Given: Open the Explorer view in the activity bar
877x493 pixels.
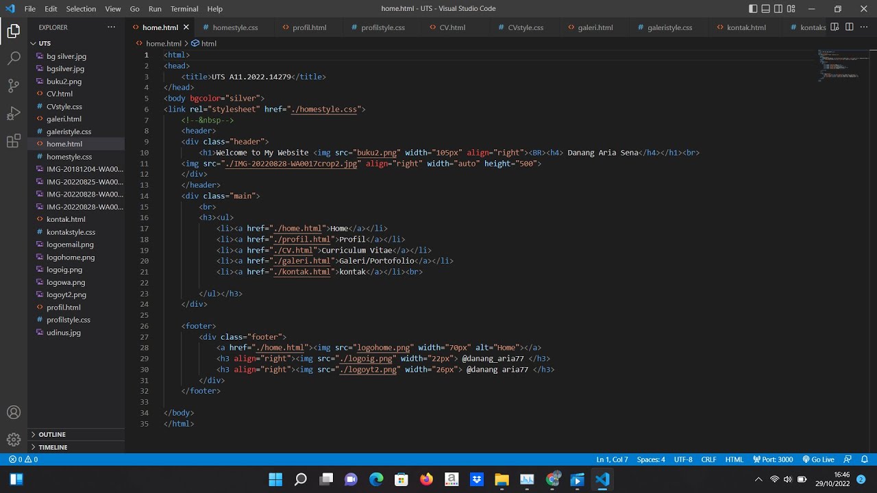Looking at the screenshot, I should click(14, 31).
